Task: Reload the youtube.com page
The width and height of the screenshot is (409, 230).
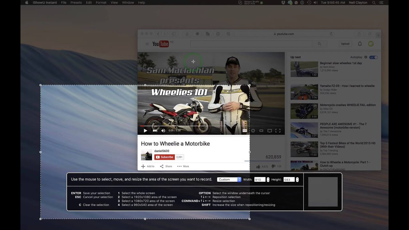Action: click(x=331, y=34)
